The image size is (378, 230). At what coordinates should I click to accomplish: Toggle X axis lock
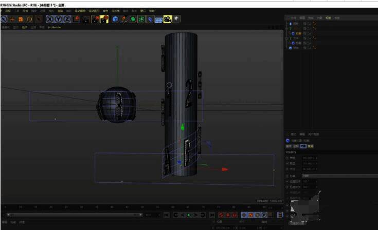(x=50, y=19)
